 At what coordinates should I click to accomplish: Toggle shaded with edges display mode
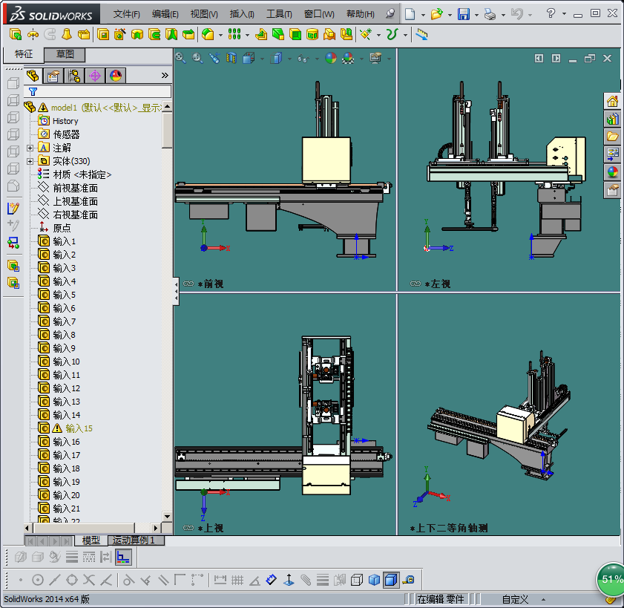click(390, 580)
